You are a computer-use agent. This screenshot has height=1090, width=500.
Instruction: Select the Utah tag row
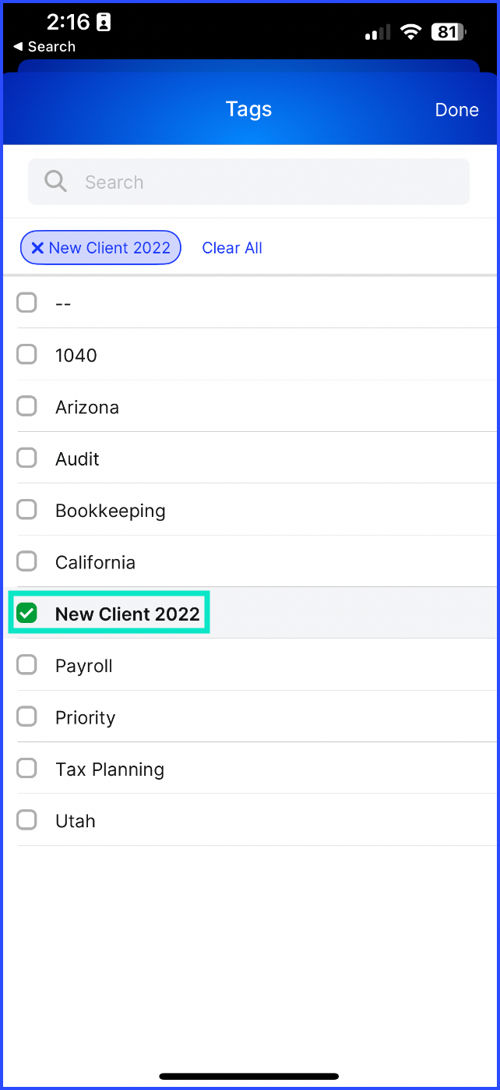[x=250, y=820]
